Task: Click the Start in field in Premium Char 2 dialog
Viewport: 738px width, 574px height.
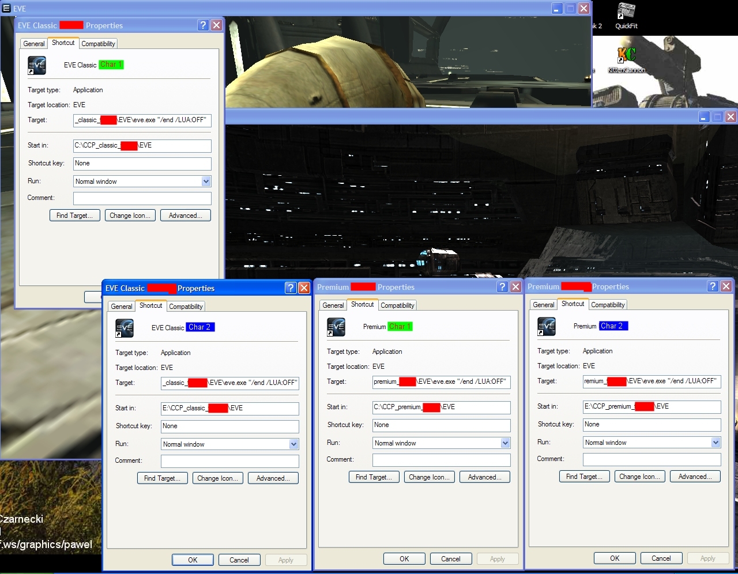Action: [652, 407]
